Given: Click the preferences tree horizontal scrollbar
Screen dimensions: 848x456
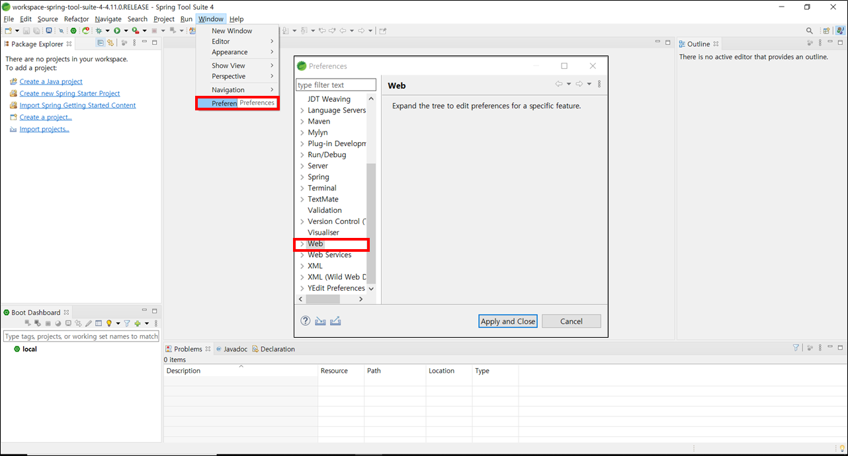Looking at the screenshot, I should (323, 299).
